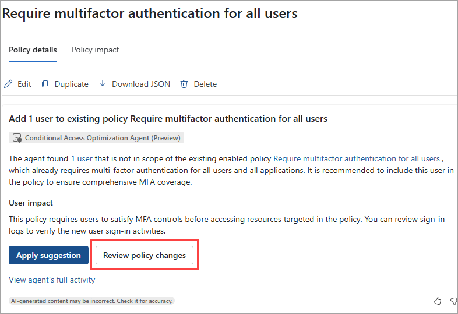Image resolution: width=458 pixels, height=314 pixels.
Task: Click the pencil icon beside Edit
Action: tap(8, 84)
